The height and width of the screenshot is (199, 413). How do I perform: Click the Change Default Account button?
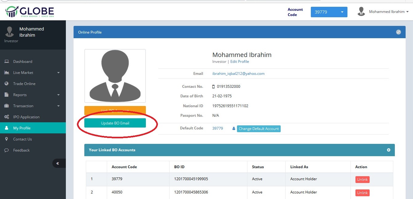(259, 129)
